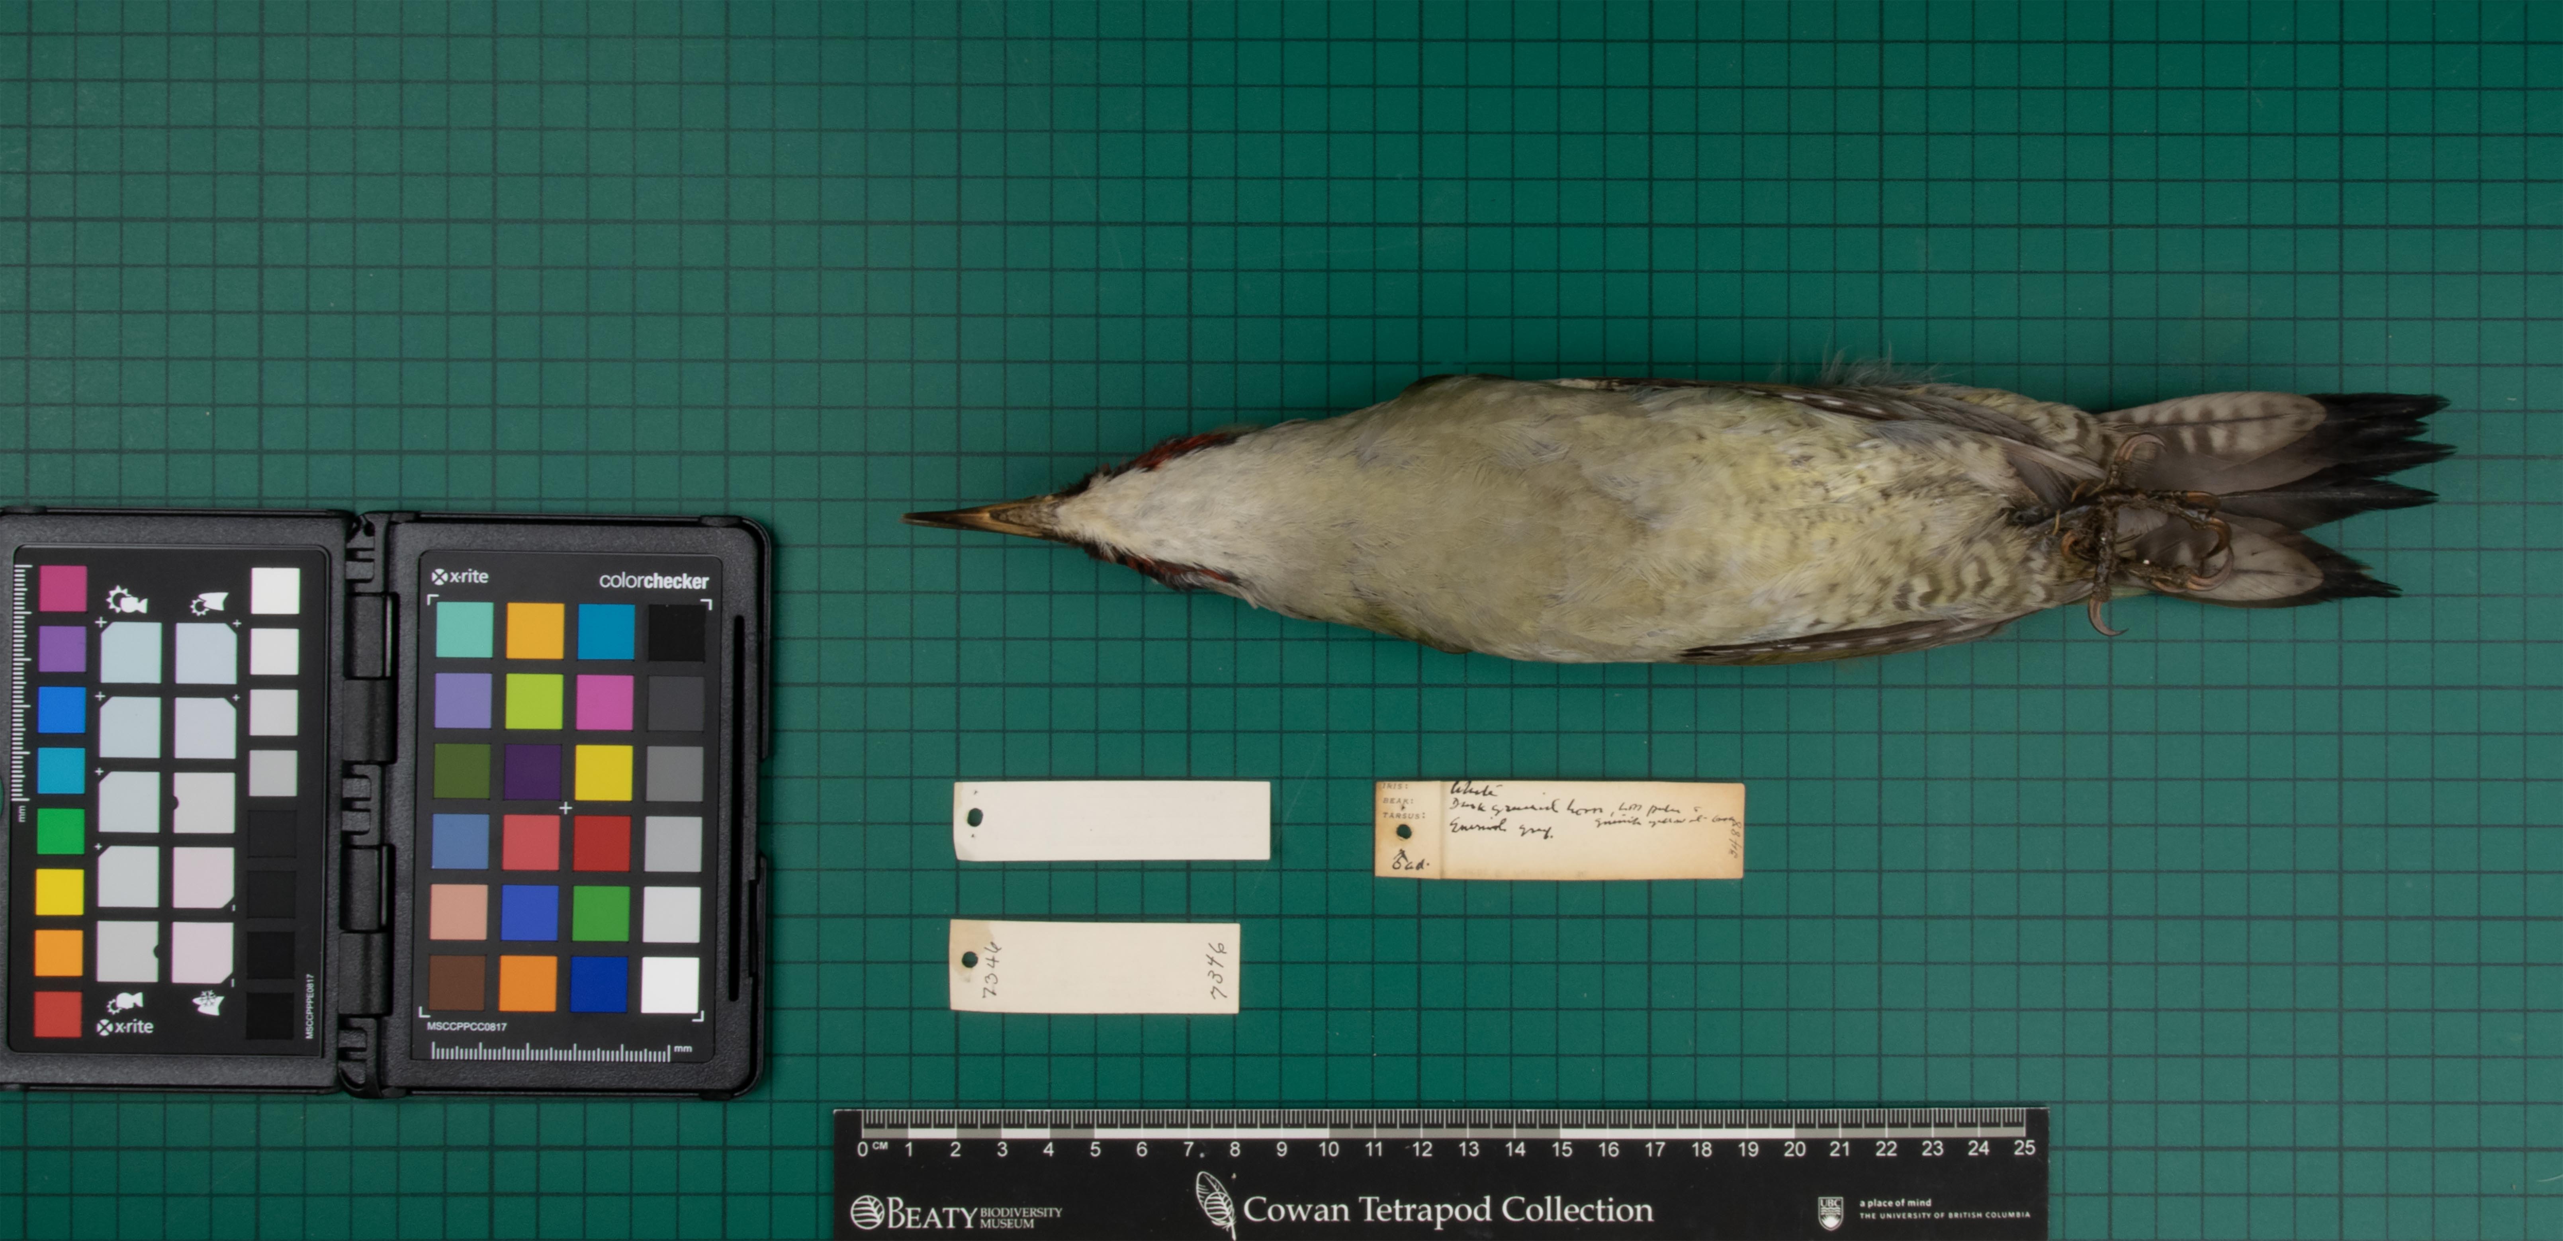Select the olive green swatch on the colorchecker
This screenshot has width=2563, height=1241.
(x=463, y=771)
